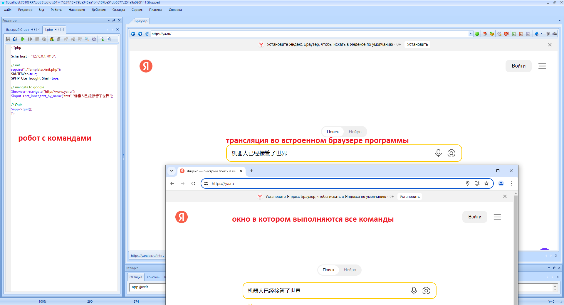This screenshot has height=305, width=564.
Task: Click camera image-search icon in embedded Yandex search
Action: (x=451, y=153)
